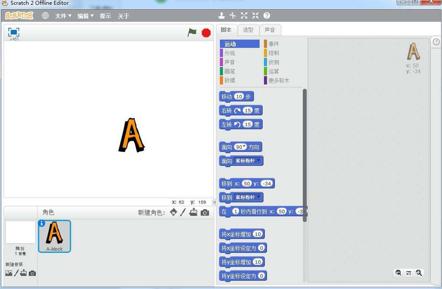This screenshot has height=289, width=442.
Task: Switch to the 造型 tab
Action: [x=248, y=30]
